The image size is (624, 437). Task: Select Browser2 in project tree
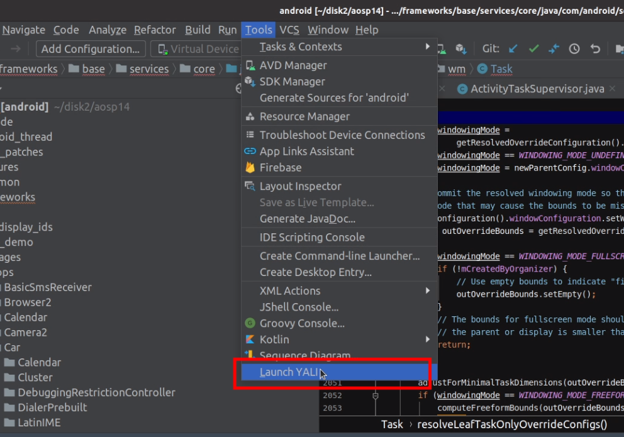click(x=28, y=302)
